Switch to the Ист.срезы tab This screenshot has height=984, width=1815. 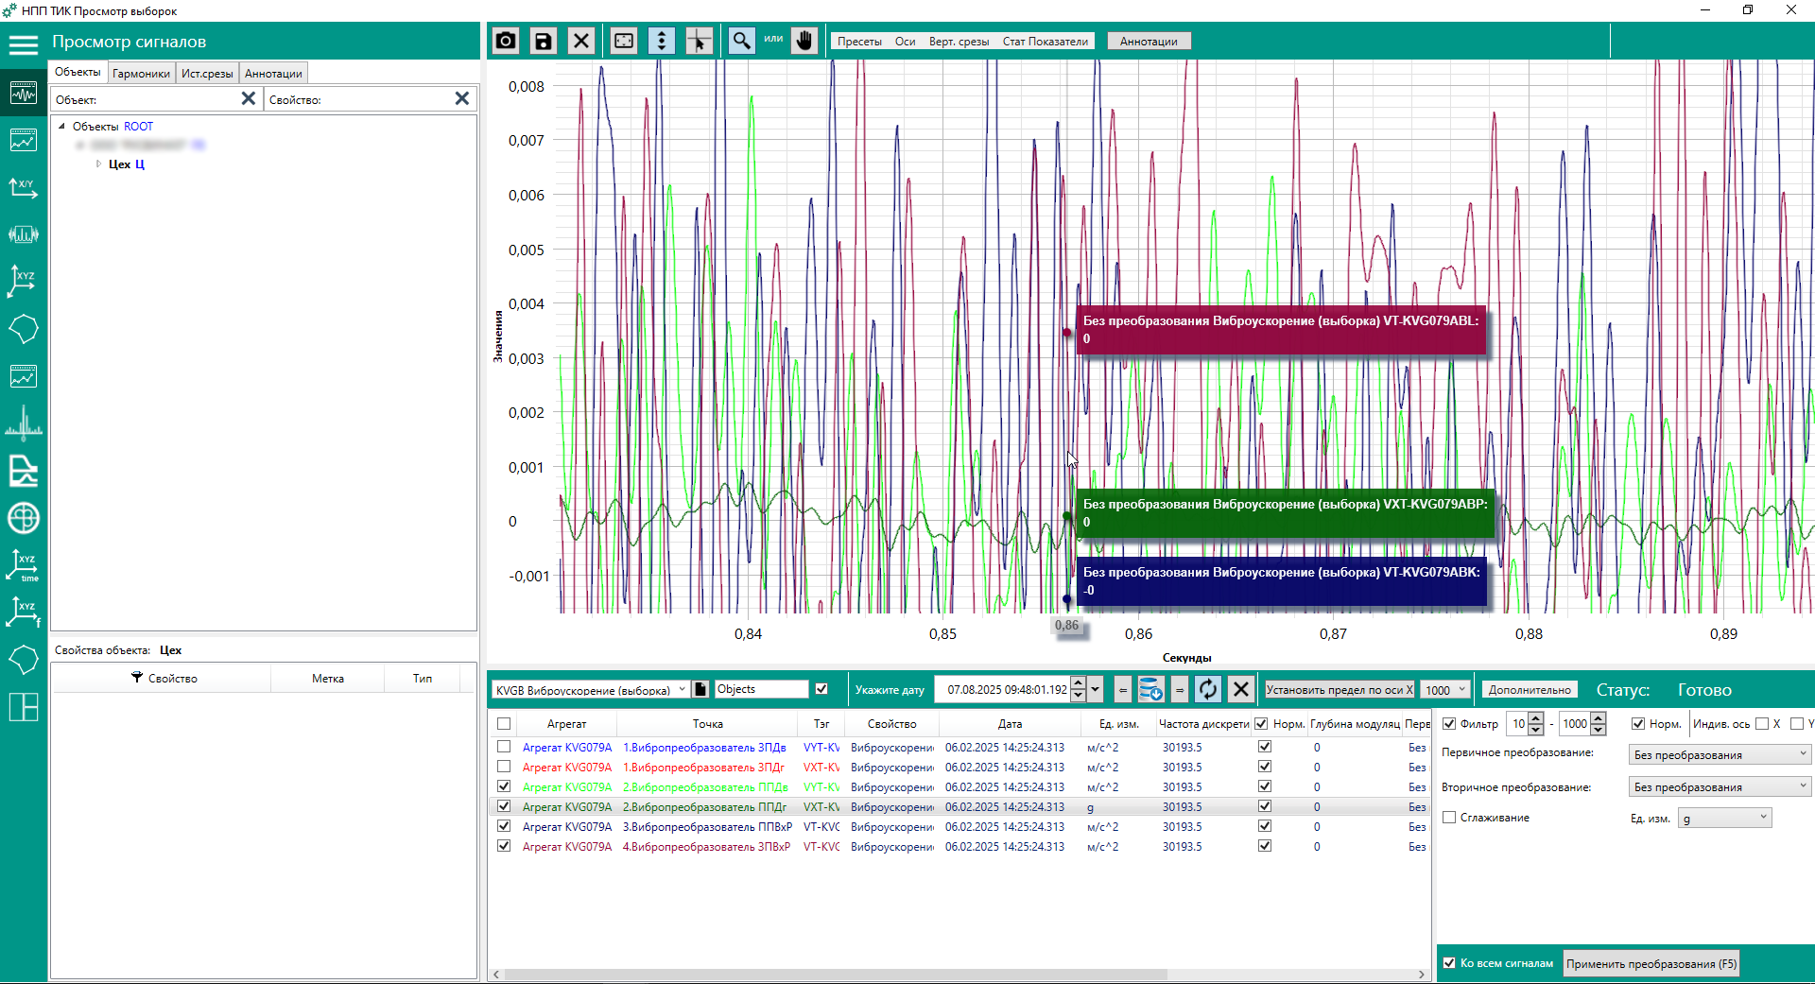(207, 74)
